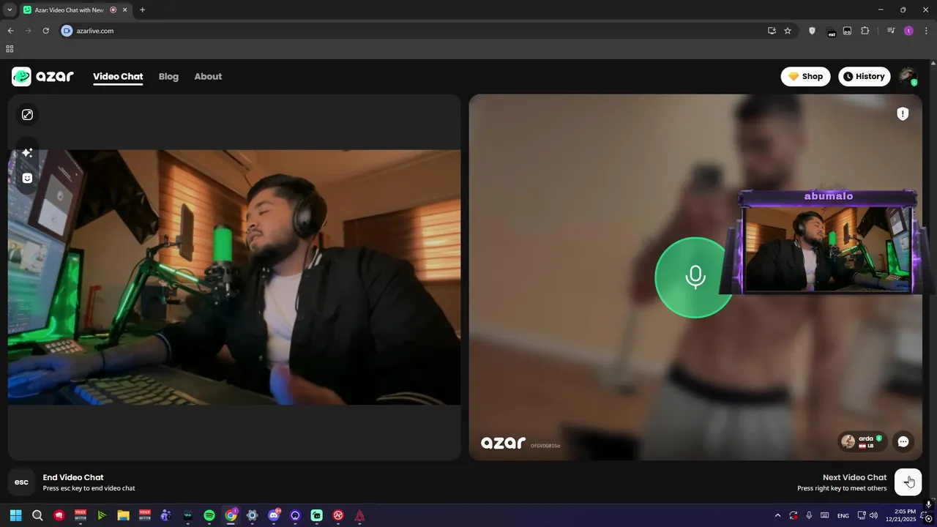Viewport: 937px width, 527px height.
Task: Install the app from address bar icon
Action: click(x=772, y=31)
